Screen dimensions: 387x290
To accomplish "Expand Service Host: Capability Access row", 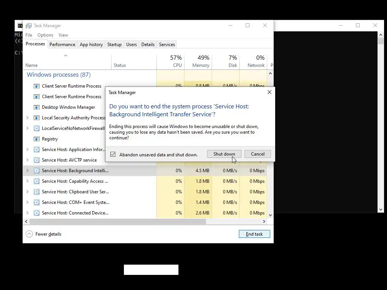I will (x=27, y=181).
